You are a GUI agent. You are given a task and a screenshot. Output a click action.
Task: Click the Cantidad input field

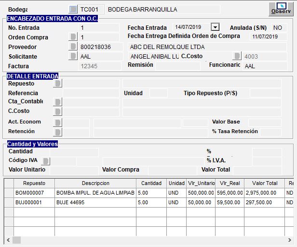(x=74, y=152)
